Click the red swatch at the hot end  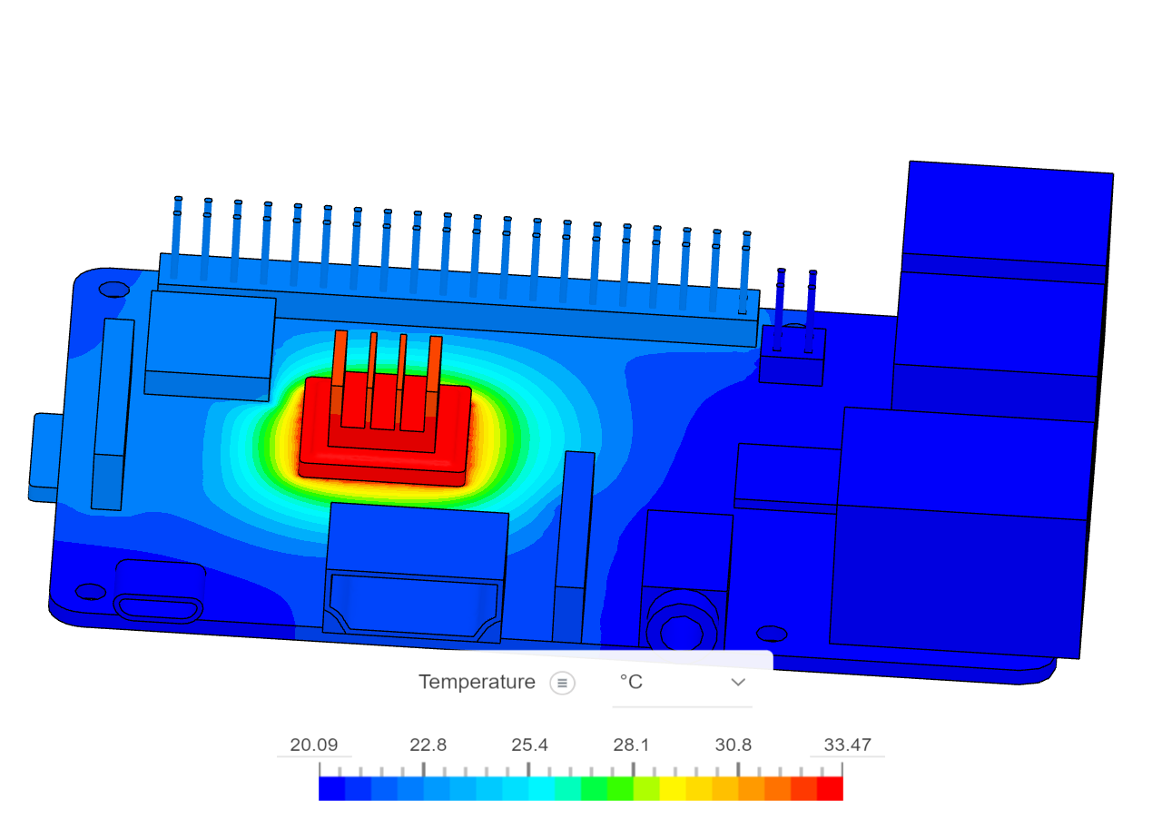[x=833, y=787]
